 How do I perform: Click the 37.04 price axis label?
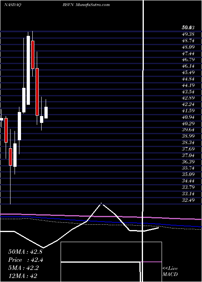click(188, 156)
